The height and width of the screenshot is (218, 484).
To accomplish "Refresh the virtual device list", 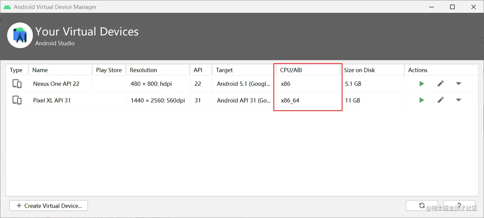I will point(422,206).
